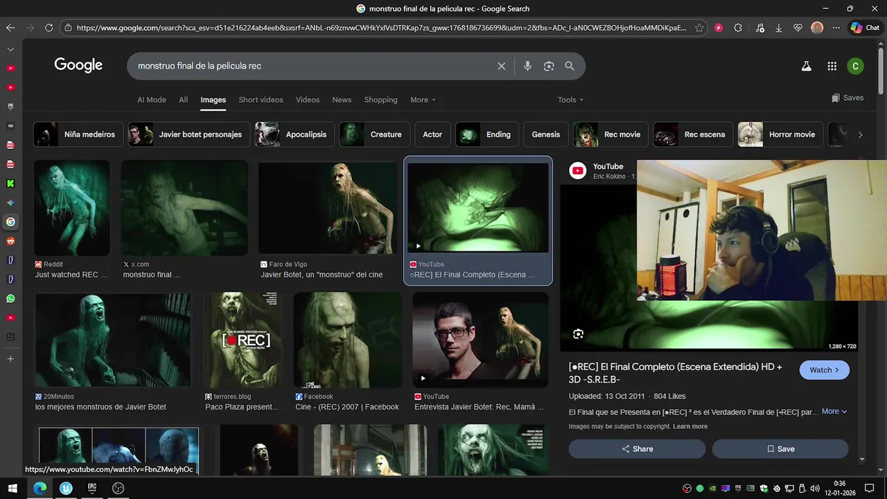This screenshot has width=887, height=499.
Task: Switch to the Videos tab
Action: (x=308, y=100)
